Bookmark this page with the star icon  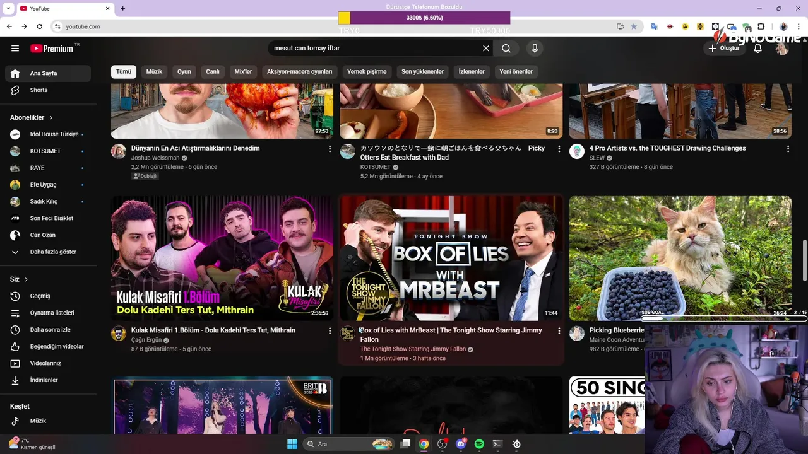point(634,26)
